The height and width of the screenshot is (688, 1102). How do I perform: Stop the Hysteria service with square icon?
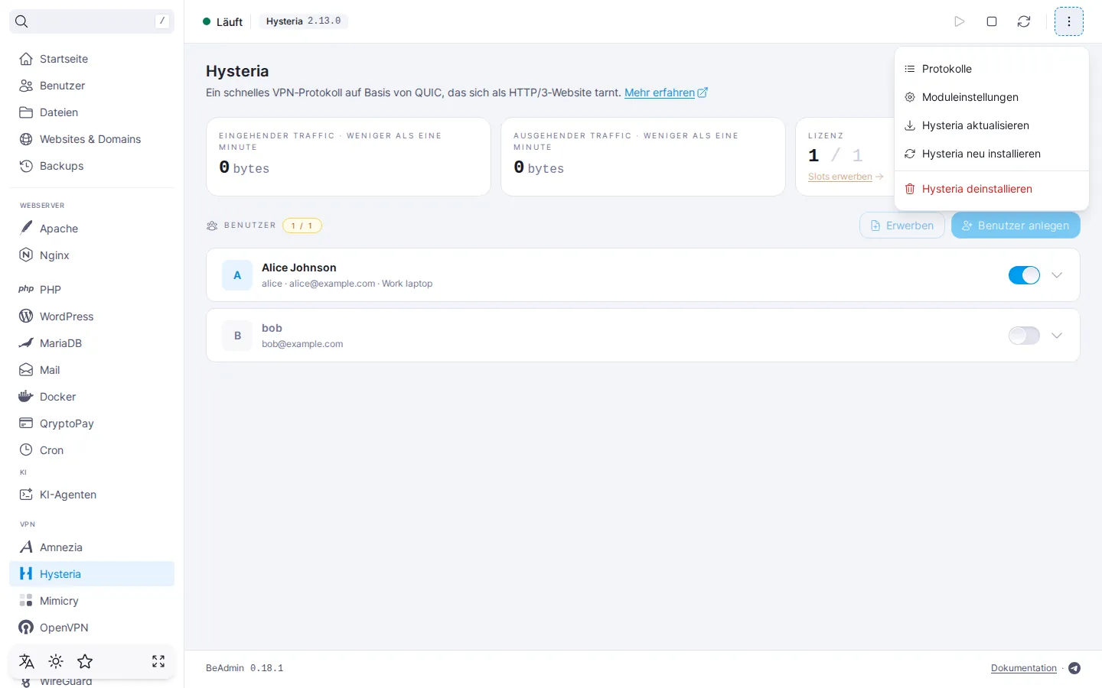point(992,21)
